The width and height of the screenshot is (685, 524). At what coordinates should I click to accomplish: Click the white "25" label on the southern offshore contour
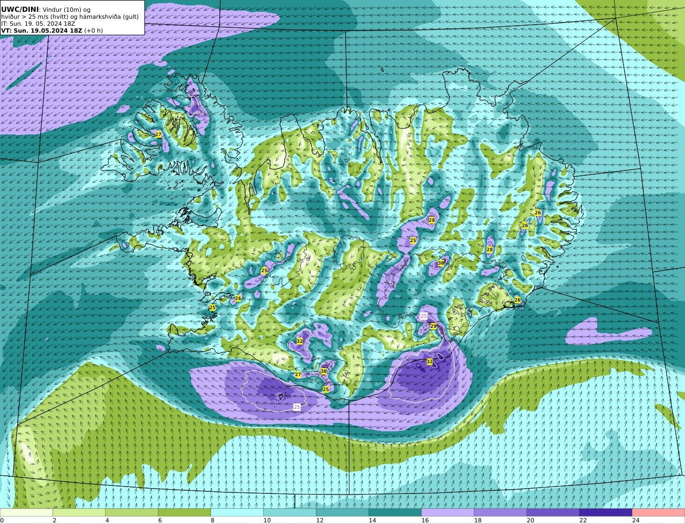click(x=297, y=407)
